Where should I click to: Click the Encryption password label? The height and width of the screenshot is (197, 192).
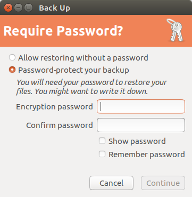click(54, 107)
